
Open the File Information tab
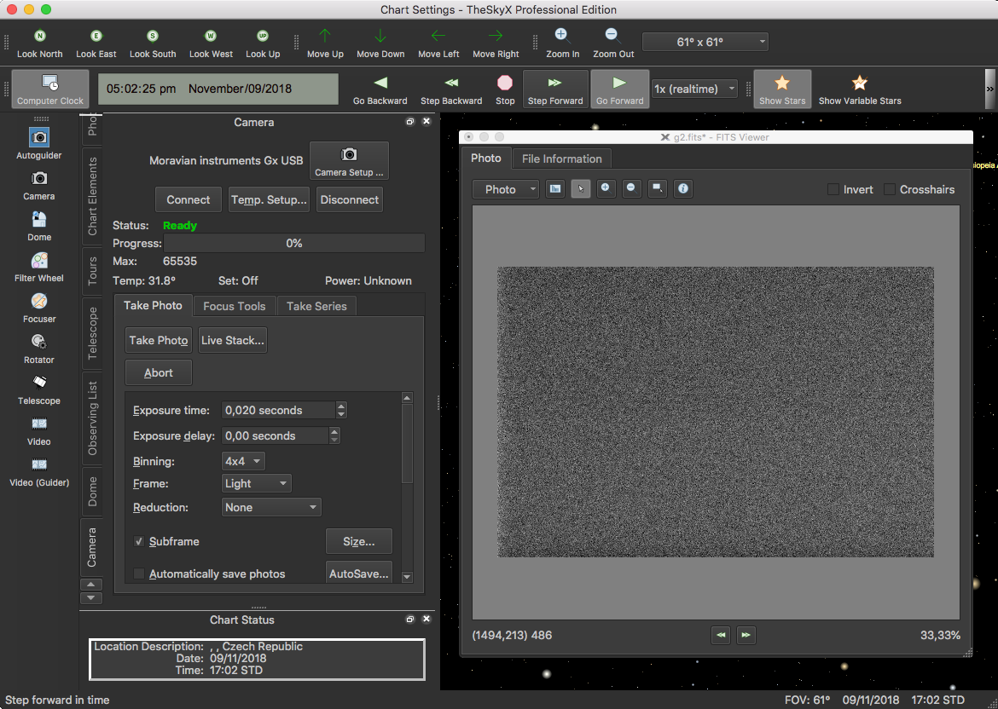pos(561,159)
